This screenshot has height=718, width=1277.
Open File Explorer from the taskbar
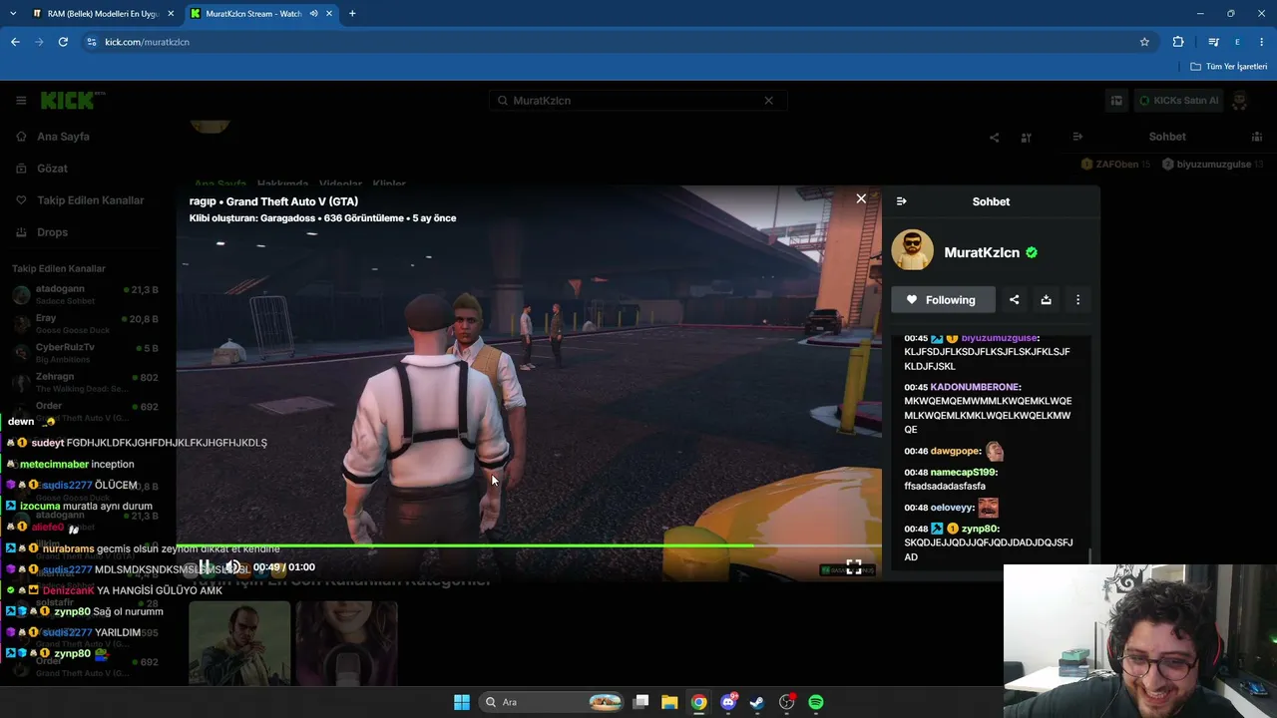pyautogui.click(x=669, y=702)
